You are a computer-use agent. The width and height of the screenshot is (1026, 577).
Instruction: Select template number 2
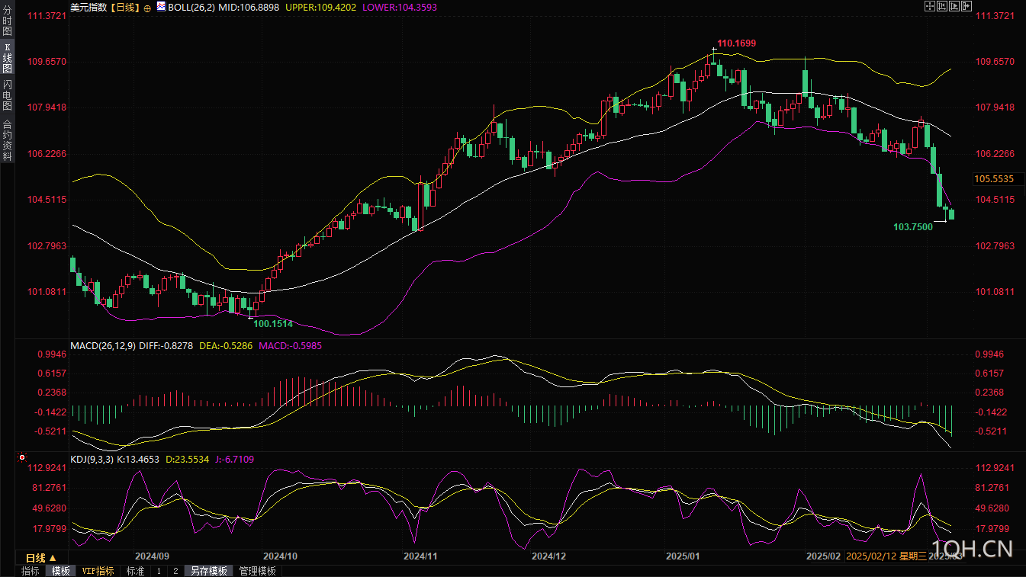[x=175, y=571]
